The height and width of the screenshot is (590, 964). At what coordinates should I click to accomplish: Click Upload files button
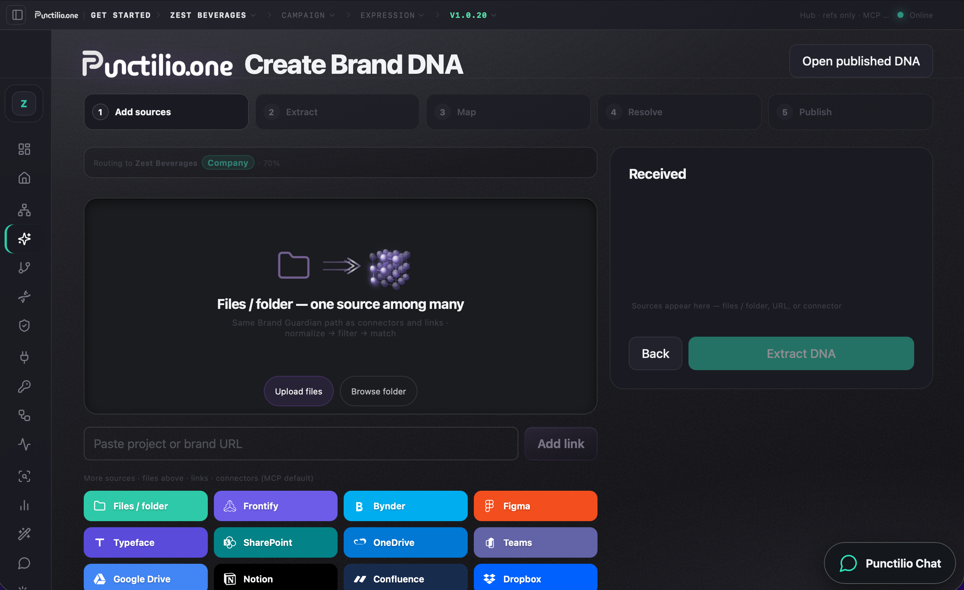tap(298, 391)
